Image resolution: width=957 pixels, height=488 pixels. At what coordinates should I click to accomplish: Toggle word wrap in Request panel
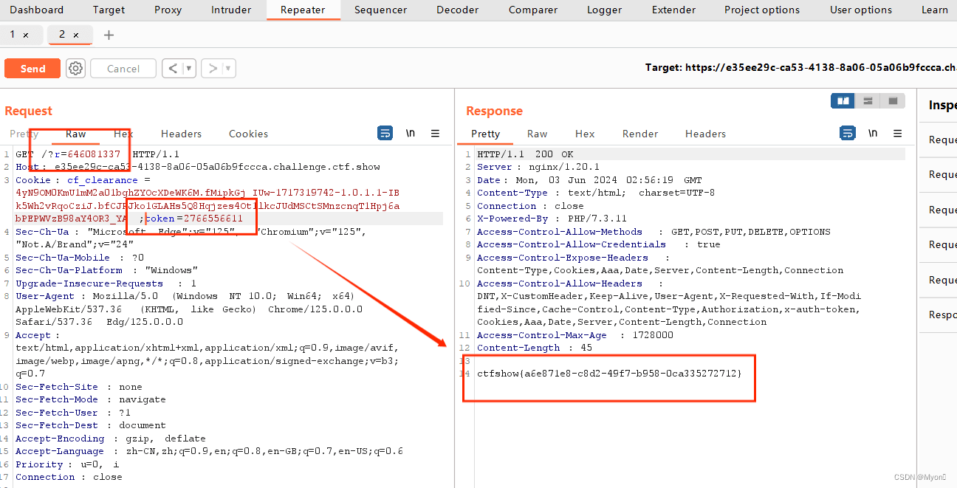coord(385,133)
